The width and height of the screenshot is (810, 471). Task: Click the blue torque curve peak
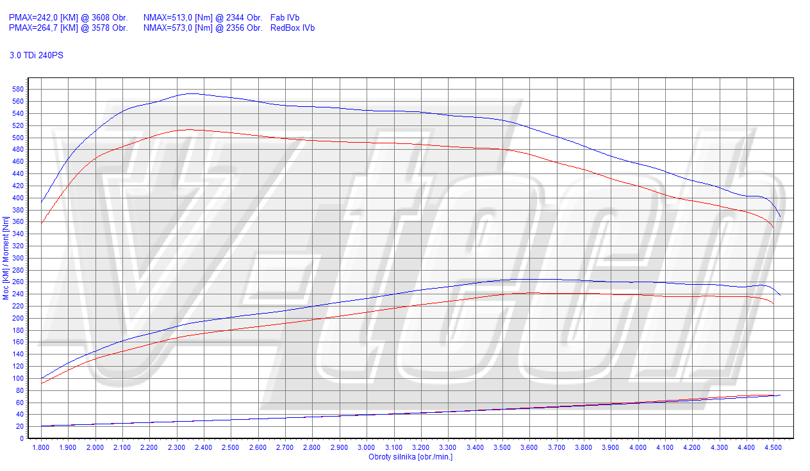coord(192,93)
